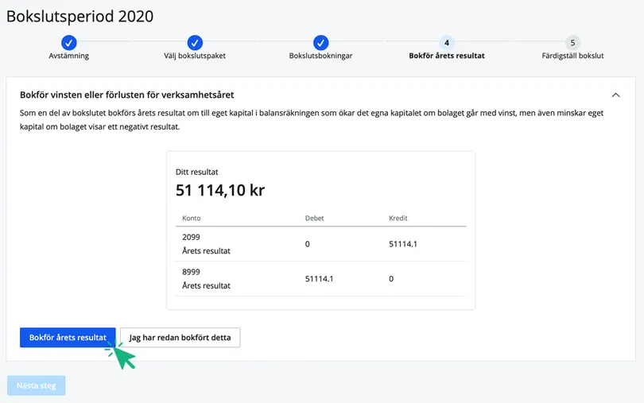The image size is (644, 403).
Task: Select step 4 circle in the wizard
Action: tap(447, 42)
